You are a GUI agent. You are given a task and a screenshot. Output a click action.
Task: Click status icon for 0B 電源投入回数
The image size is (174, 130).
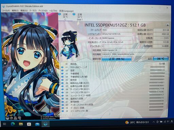(63, 99)
